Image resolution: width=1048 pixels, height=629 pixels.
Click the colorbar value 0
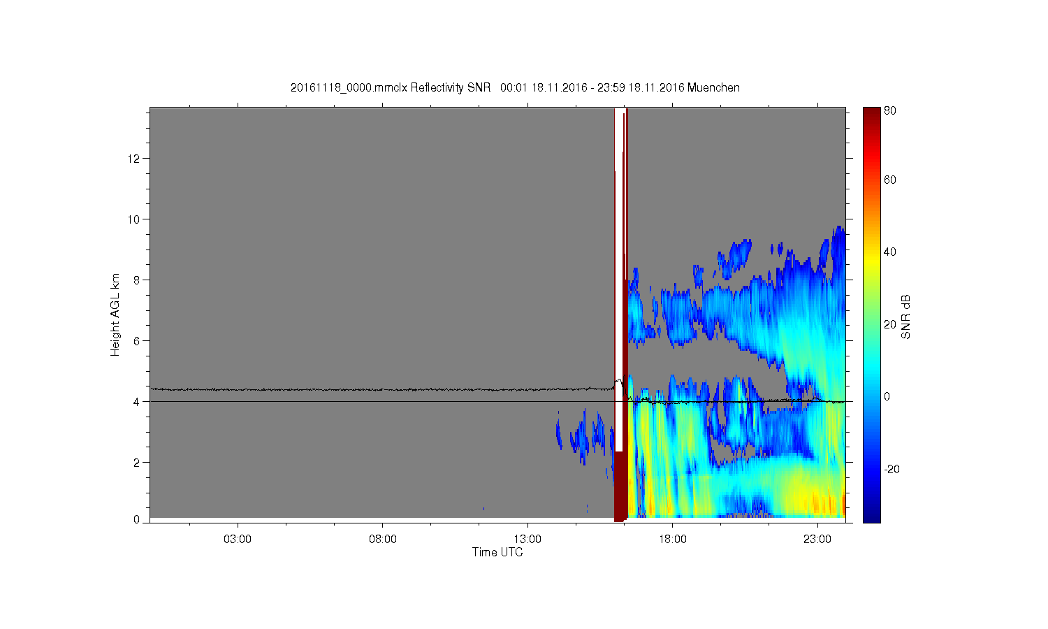pyautogui.click(x=887, y=397)
